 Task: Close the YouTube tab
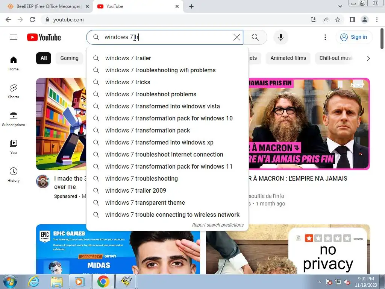click(x=177, y=6)
